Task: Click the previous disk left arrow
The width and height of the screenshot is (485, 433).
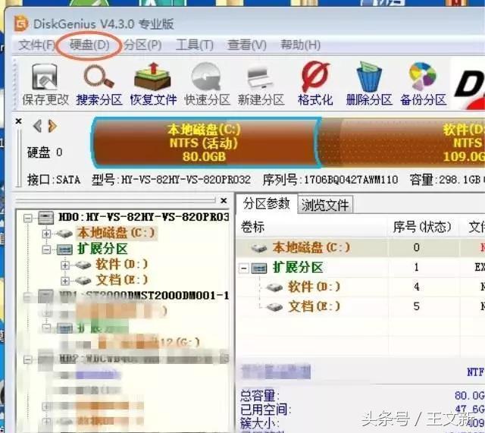Action: pyautogui.click(x=37, y=126)
